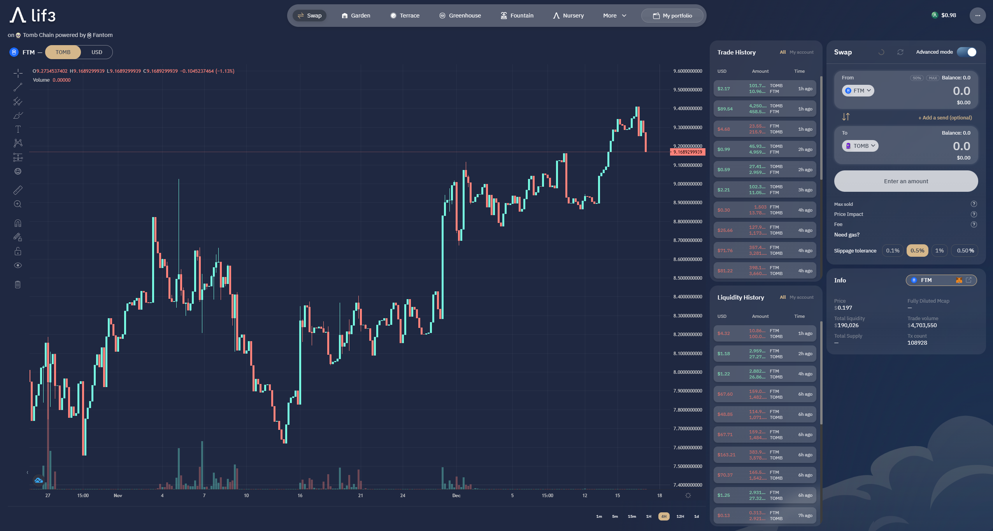
Task: Click the zoom in magnifier tool
Action: coord(18,204)
